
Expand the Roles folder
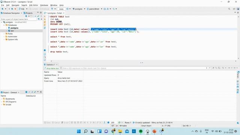tap(4, 34)
